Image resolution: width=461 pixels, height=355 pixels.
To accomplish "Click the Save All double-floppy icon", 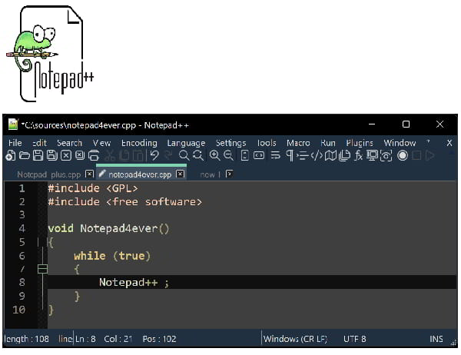I will [x=52, y=155].
